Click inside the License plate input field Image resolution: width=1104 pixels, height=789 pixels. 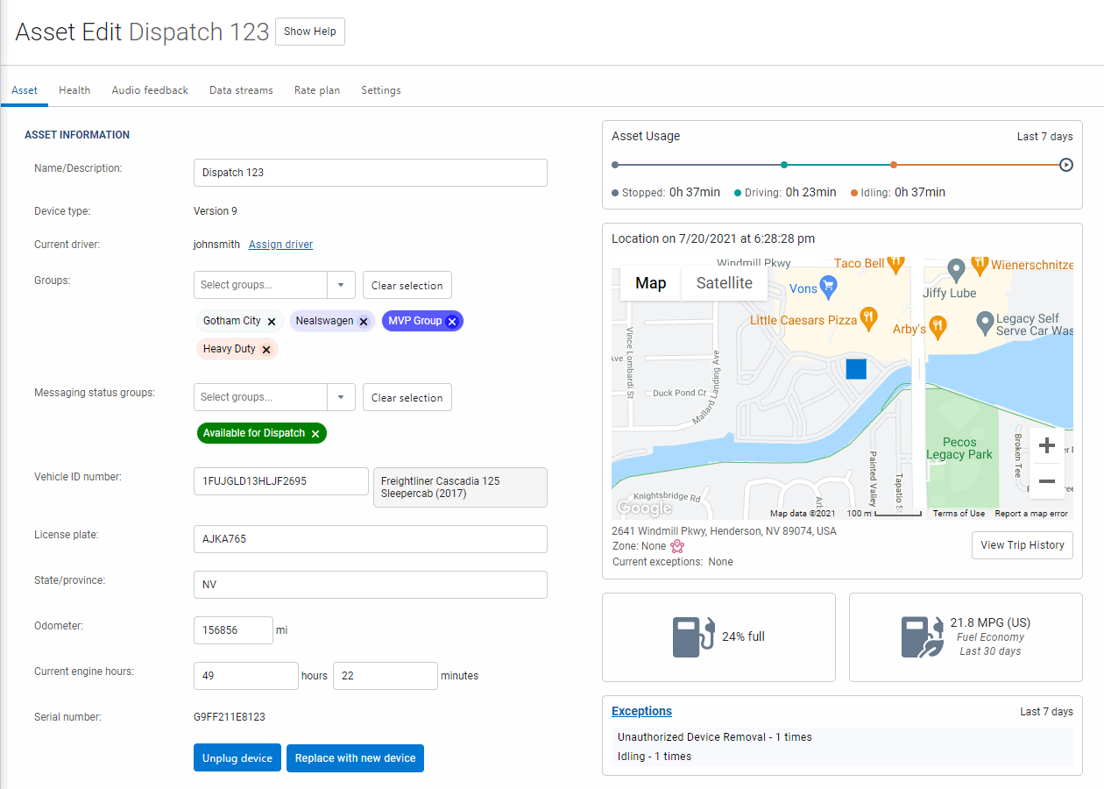click(x=370, y=539)
